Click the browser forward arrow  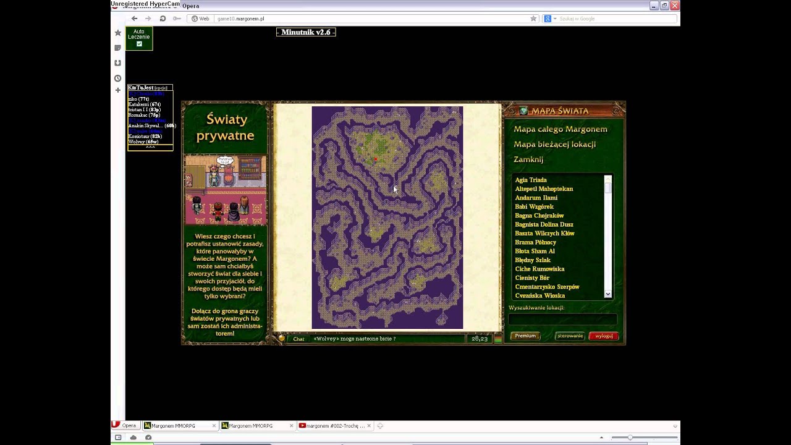pos(148,19)
